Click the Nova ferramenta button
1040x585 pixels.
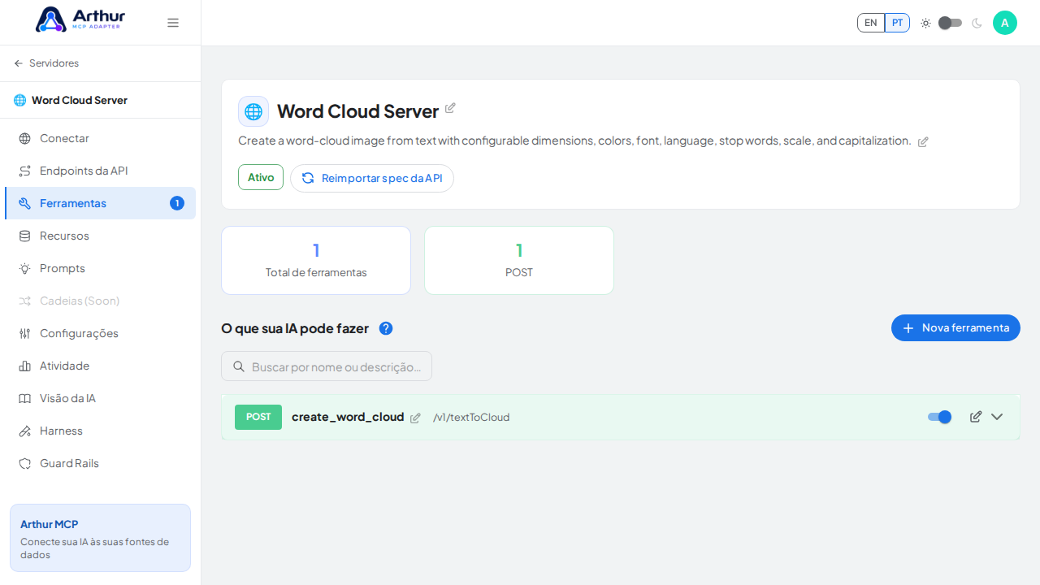click(955, 327)
